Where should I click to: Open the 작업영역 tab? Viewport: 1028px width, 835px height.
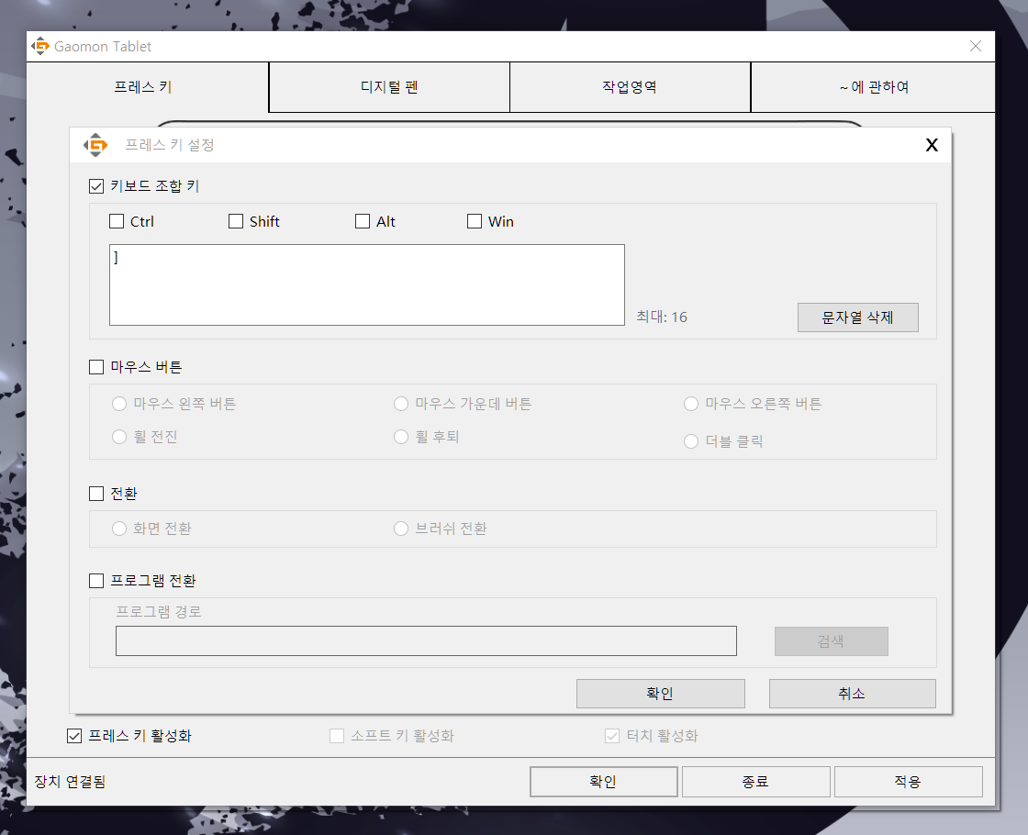click(630, 87)
